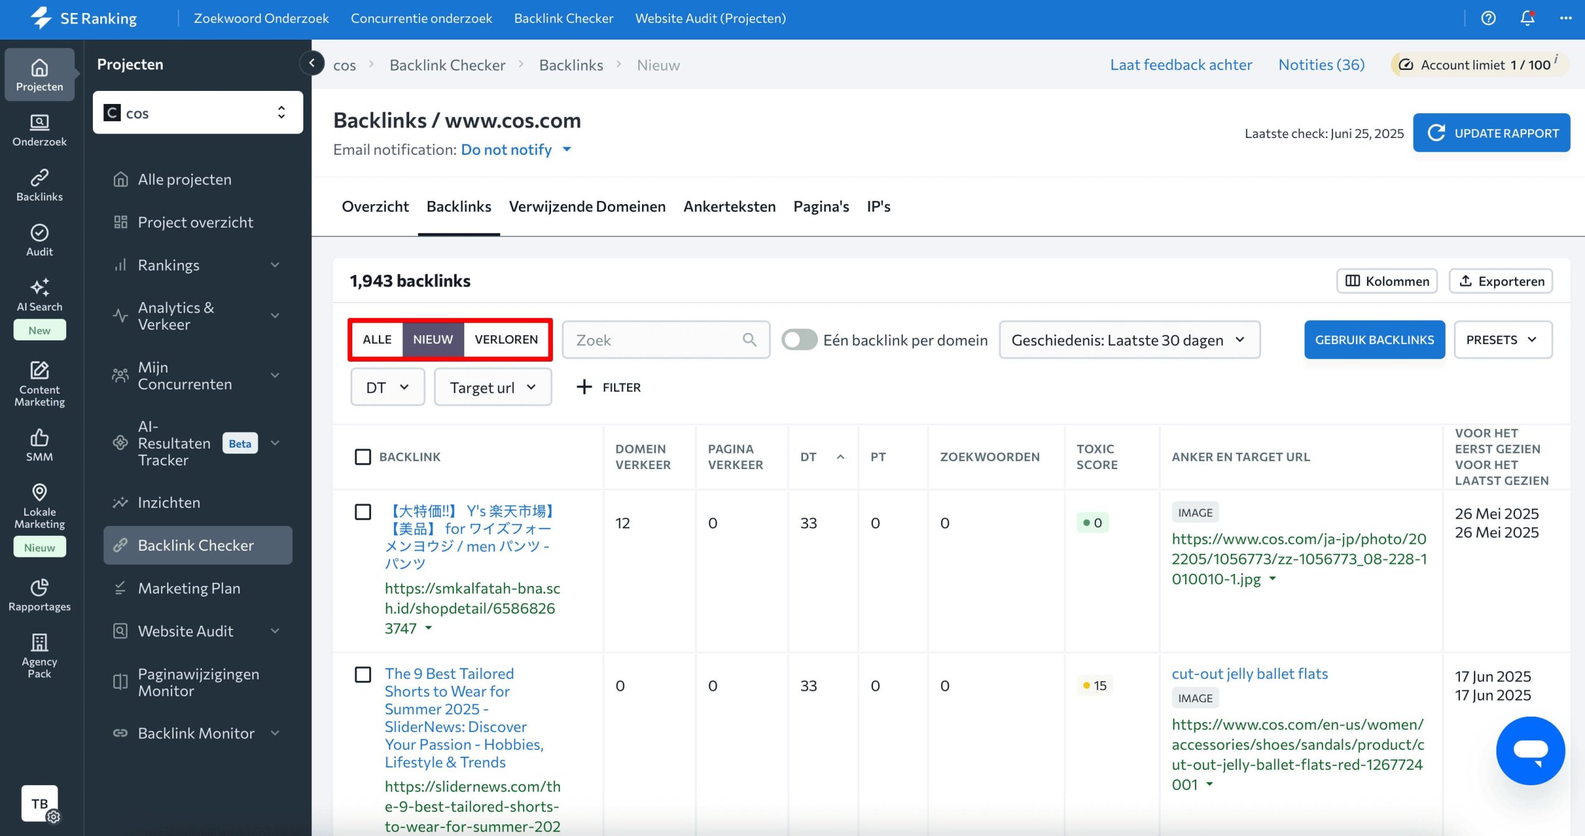1585x836 pixels.
Task: Open the notifications bell icon
Action: (x=1527, y=19)
